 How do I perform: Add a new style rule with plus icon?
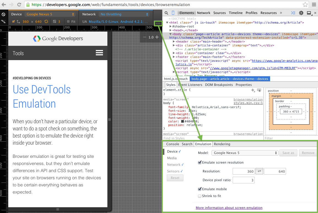(x=253, y=90)
